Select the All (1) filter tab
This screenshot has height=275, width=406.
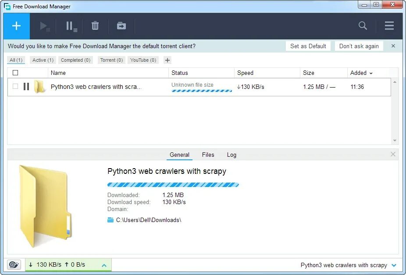[x=16, y=60]
